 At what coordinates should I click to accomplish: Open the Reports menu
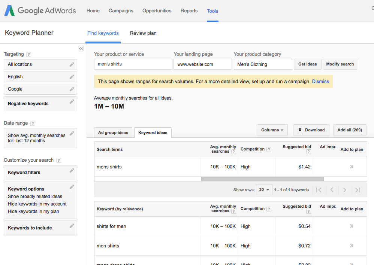[x=189, y=11]
